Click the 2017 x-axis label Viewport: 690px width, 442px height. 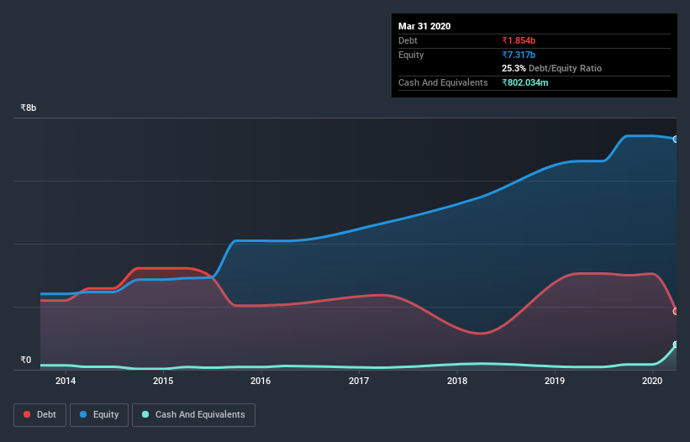tap(359, 381)
